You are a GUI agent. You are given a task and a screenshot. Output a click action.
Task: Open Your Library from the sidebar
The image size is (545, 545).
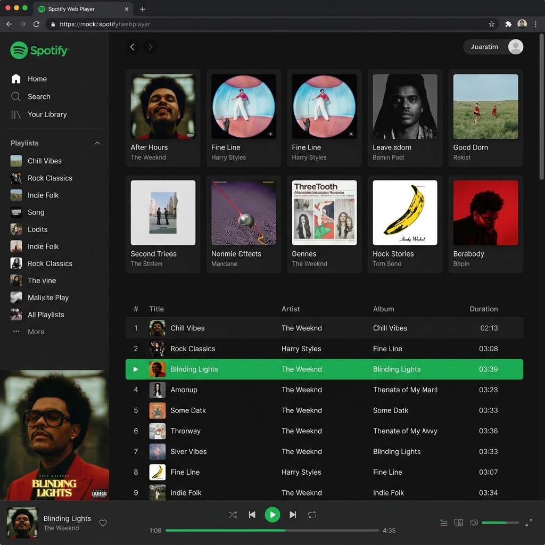39,114
